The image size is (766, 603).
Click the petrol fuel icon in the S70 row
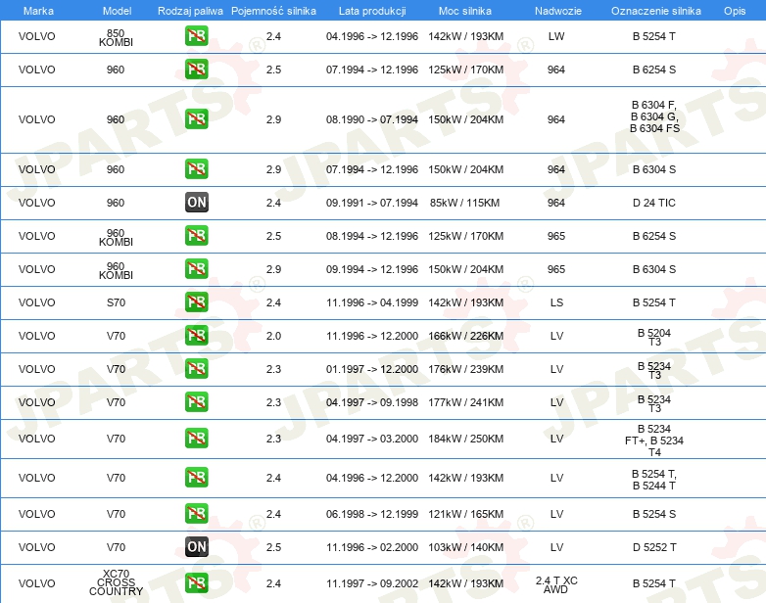click(196, 302)
